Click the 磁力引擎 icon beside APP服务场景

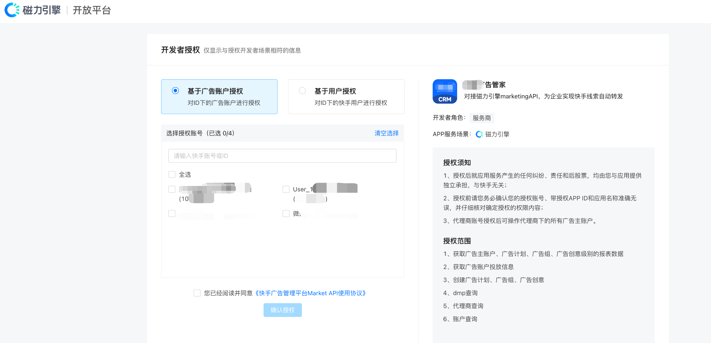point(479,134)
